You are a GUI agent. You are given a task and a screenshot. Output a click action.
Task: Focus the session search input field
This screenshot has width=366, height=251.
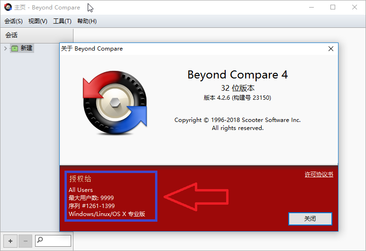click(x=57, y=241)
